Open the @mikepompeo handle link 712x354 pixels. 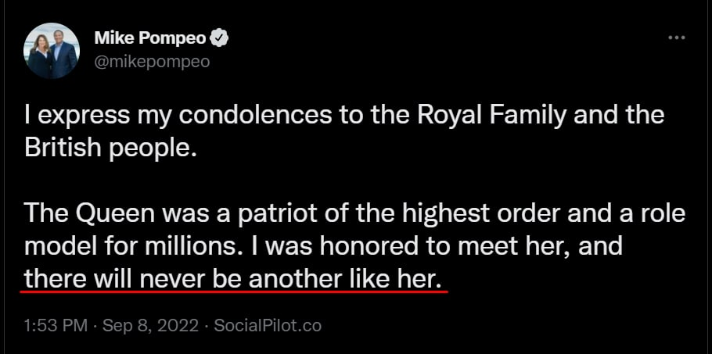pyautogui.click(x=152, y=61)
